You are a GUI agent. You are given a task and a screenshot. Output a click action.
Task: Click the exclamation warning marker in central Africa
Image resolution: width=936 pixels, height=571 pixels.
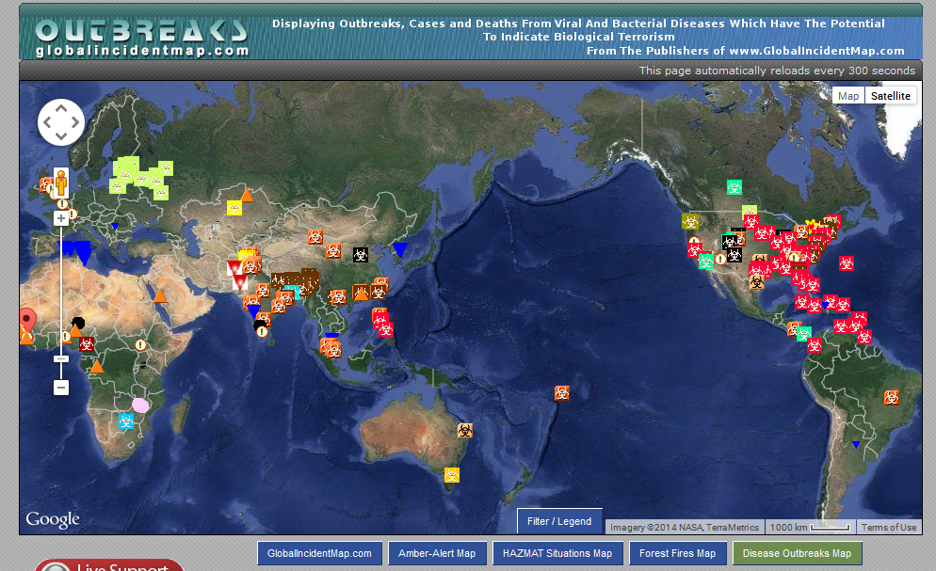pos(139,344)
